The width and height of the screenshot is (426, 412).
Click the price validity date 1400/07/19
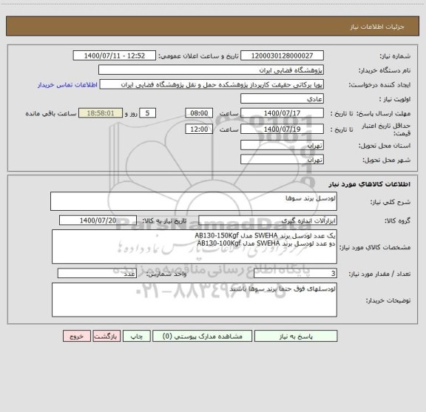click(282, 129)
